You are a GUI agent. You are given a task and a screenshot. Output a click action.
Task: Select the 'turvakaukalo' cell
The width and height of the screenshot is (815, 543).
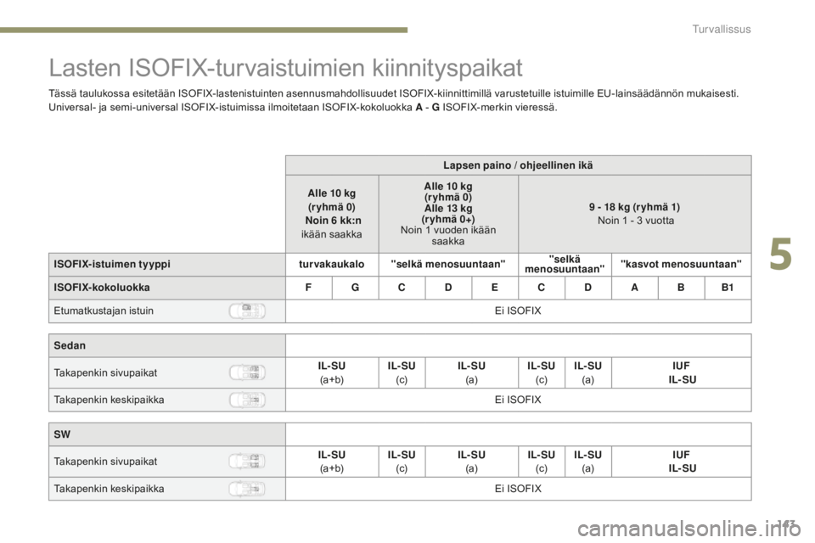point(332,265)
